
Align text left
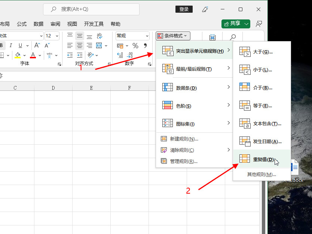pos(70,46)
